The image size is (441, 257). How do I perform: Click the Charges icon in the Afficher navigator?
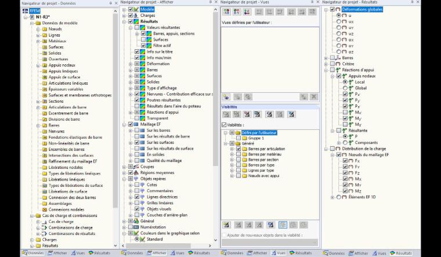point(136,16)
